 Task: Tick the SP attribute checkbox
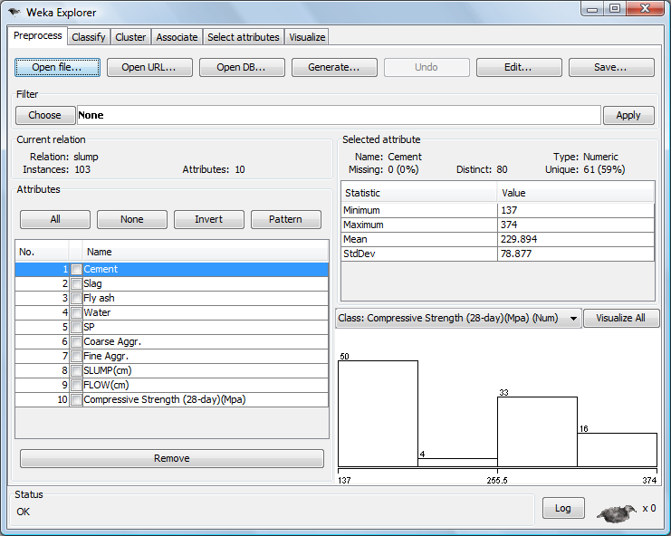pos(76,327)
